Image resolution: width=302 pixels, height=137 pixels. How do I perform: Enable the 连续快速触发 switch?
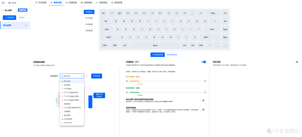202,109
